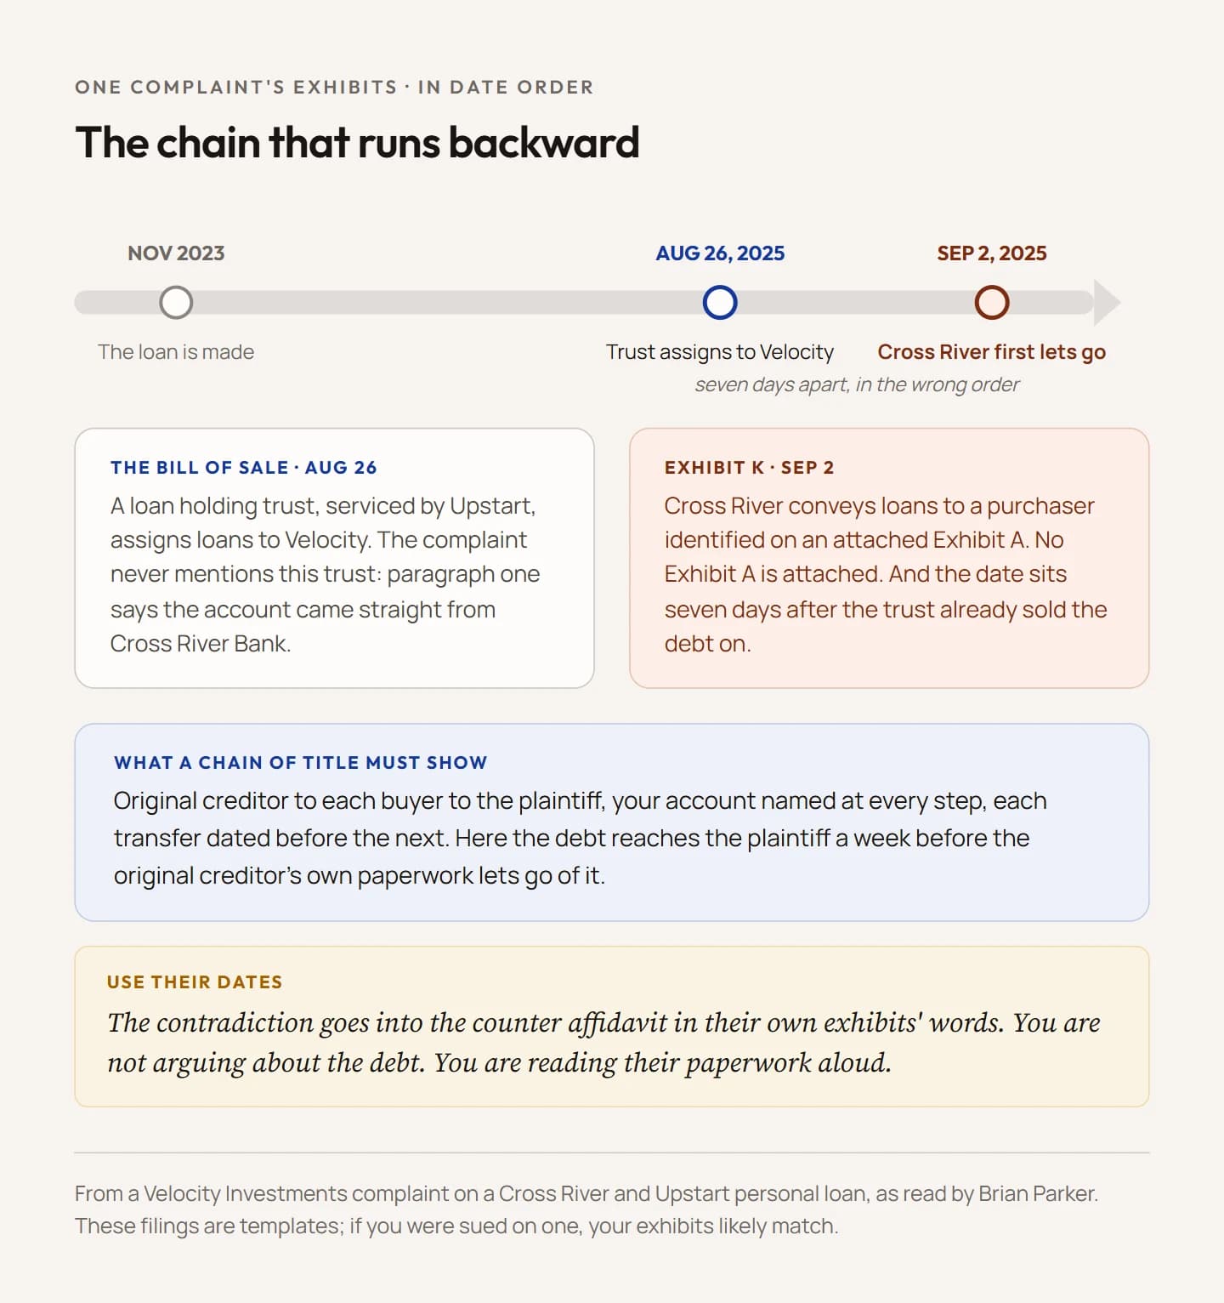Viewport: 1224px width, 1303px height.
Task: Select the SEP 2, 2025 date label
Action: (x=992, y=253)
